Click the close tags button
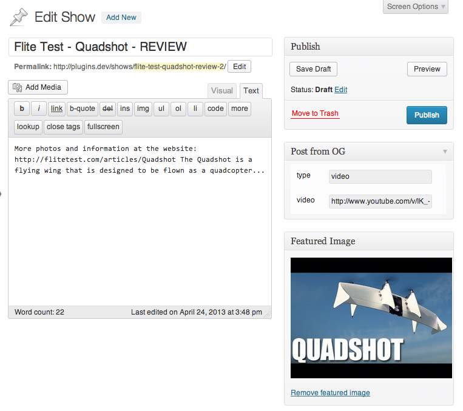 click(63, 127)
